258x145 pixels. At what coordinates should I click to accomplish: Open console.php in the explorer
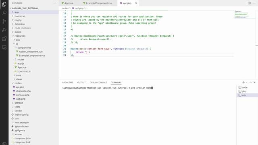[x=33, y=95]
